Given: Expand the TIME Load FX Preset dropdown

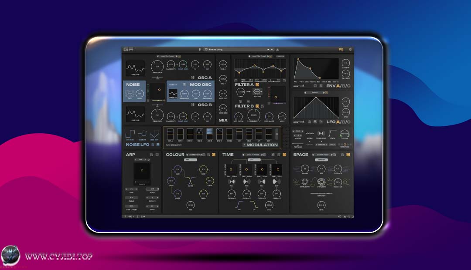Looking at the screenshot, I should coord(253,155).
